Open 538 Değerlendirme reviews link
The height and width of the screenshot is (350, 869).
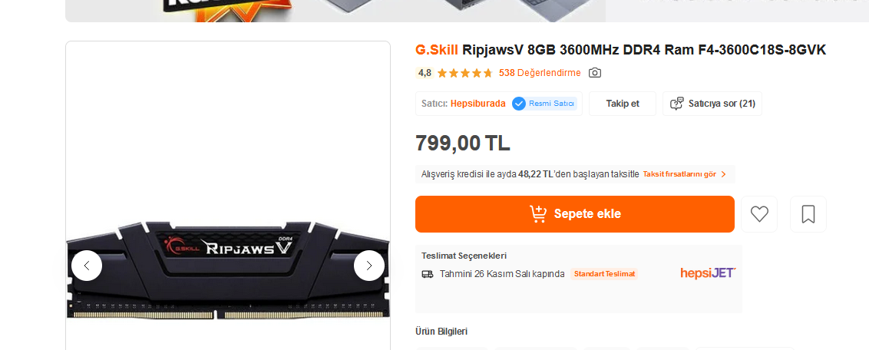pyautogui.click(x=540, y=73)
